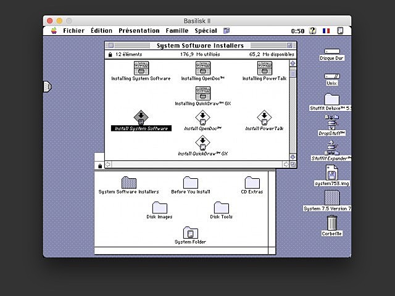395x296 pixels.
Task: Open the Installing System Software document
Action: coord(141,68)
